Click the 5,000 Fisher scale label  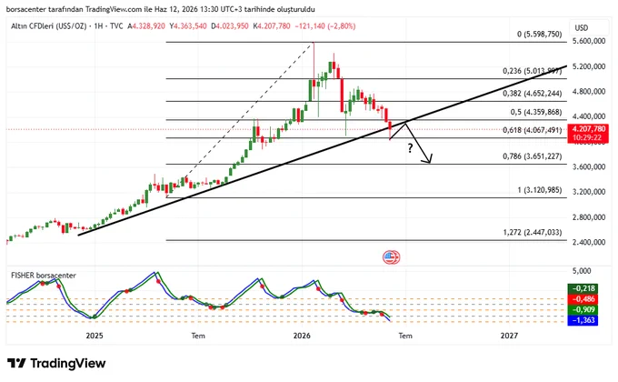tap(582, 271)
